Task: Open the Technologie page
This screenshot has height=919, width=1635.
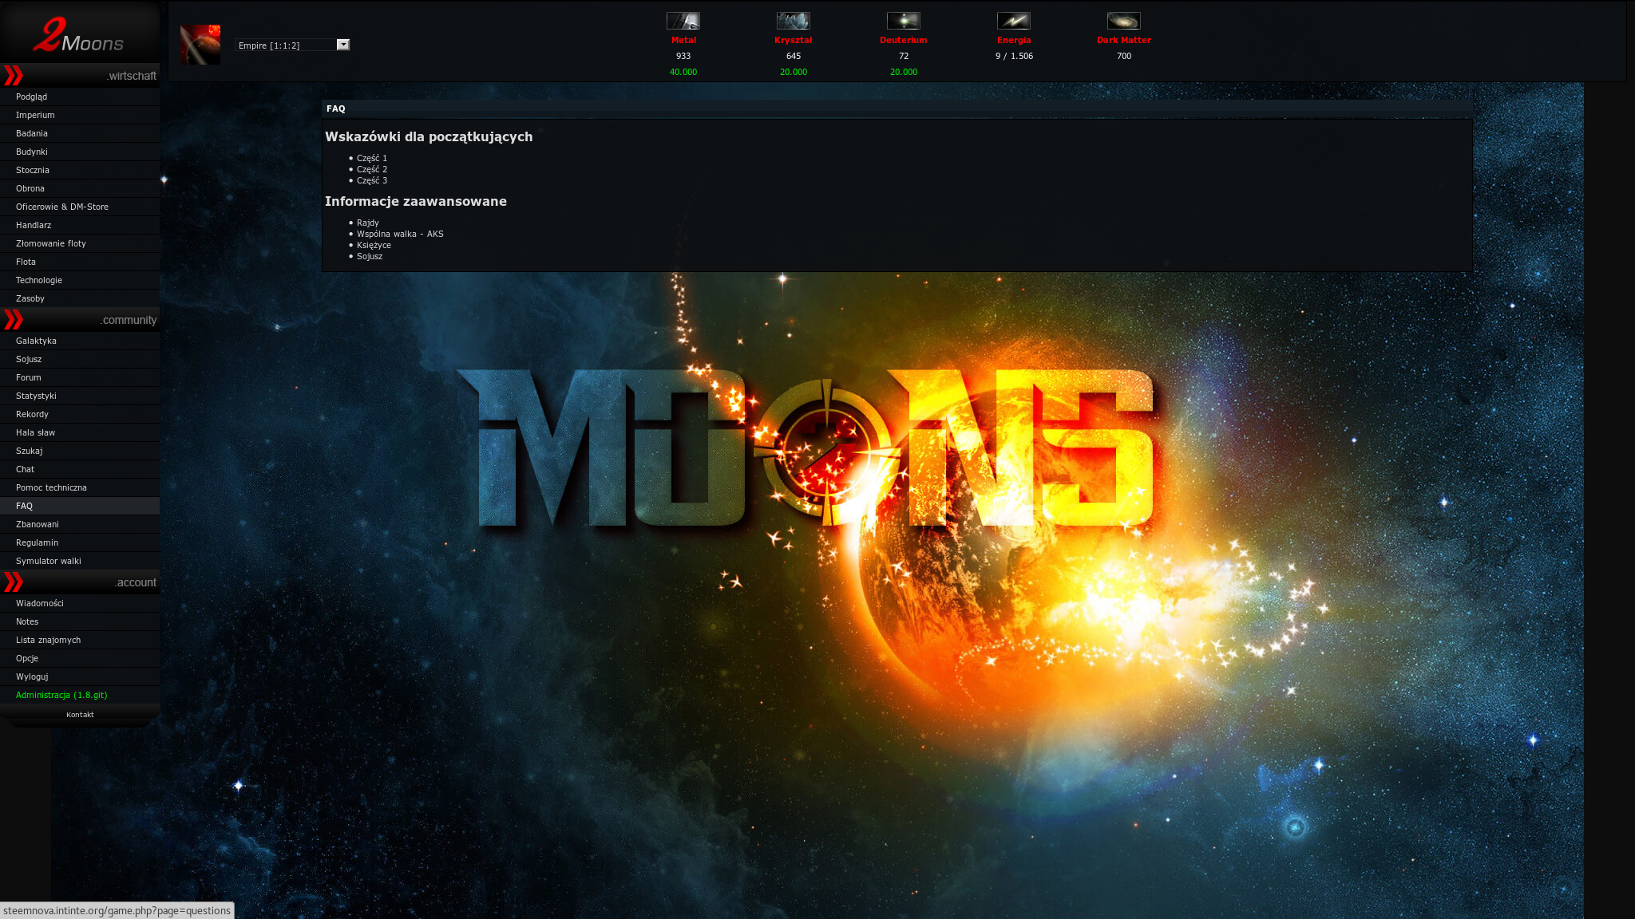Action: [x=80, y=280]
